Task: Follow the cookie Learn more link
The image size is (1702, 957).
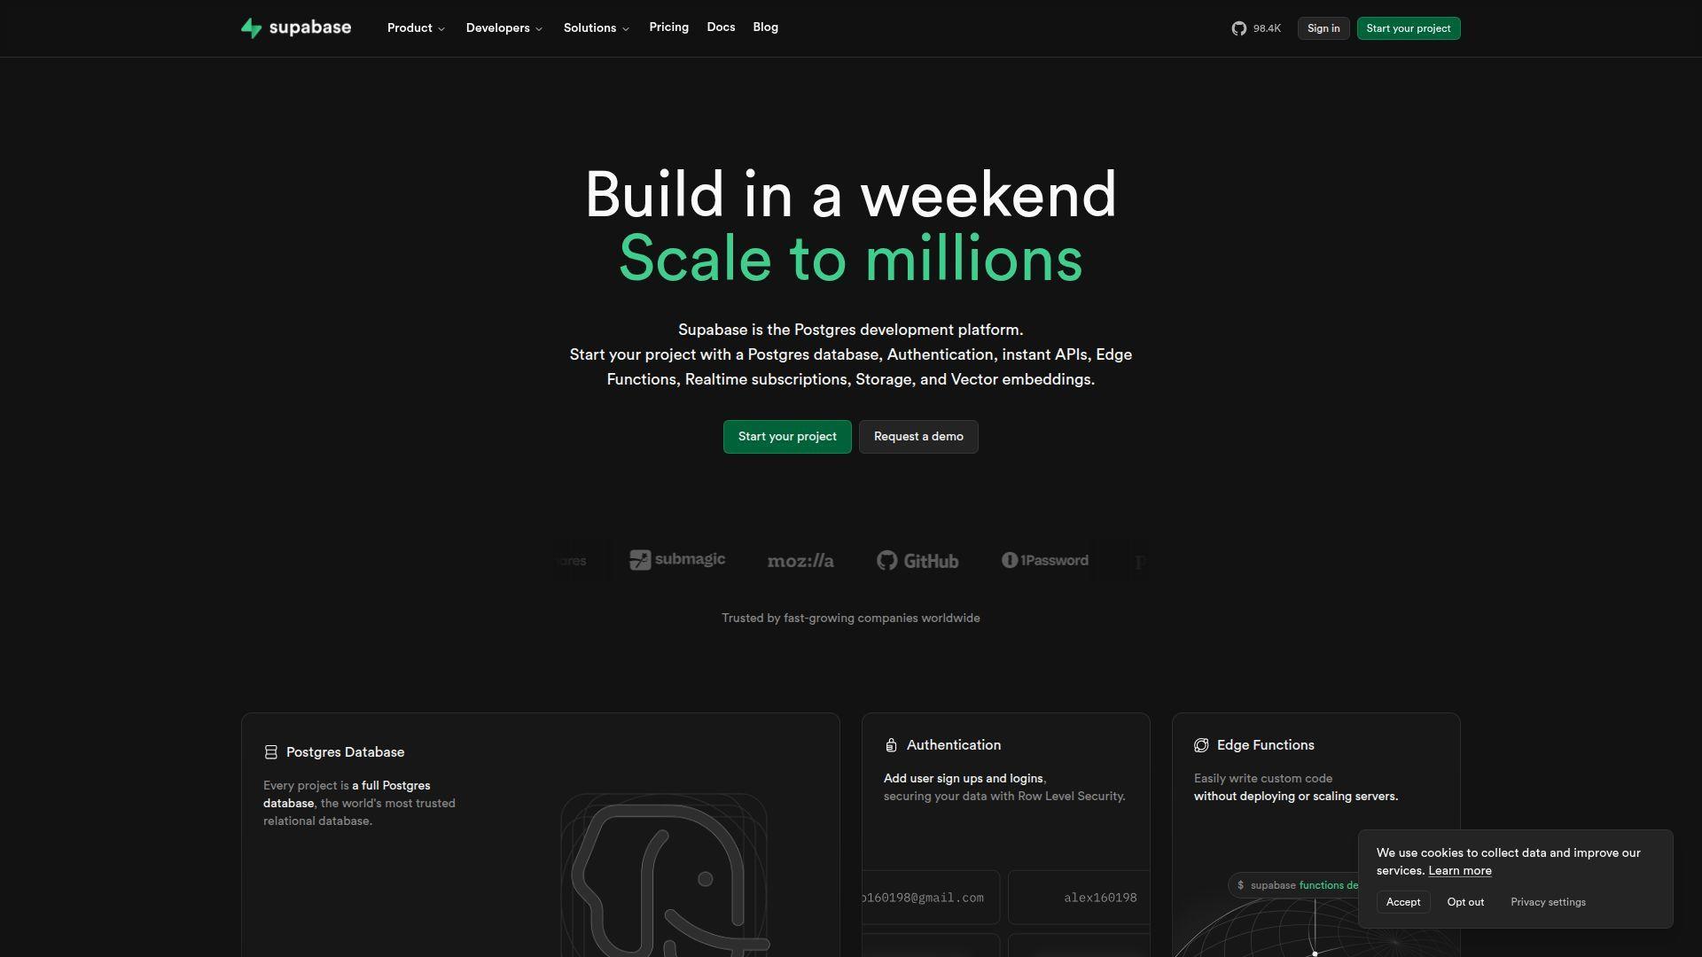Action: coord(1459,871)
